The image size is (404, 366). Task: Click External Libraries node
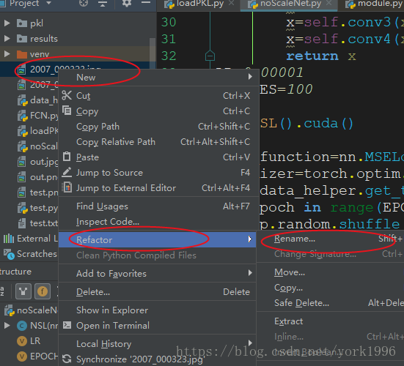[30, 239]
